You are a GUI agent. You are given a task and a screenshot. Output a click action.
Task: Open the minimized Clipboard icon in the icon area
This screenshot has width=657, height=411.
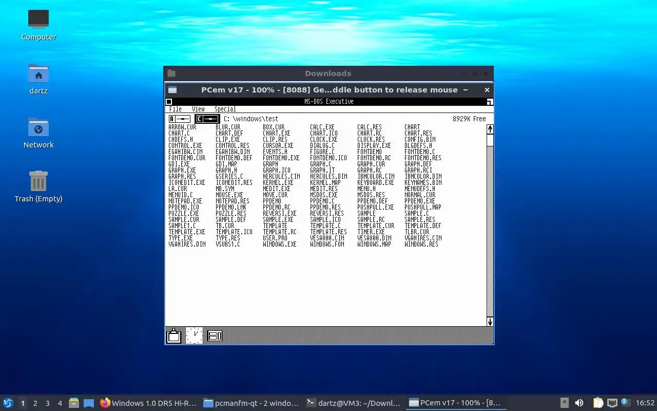click(174, 335)
